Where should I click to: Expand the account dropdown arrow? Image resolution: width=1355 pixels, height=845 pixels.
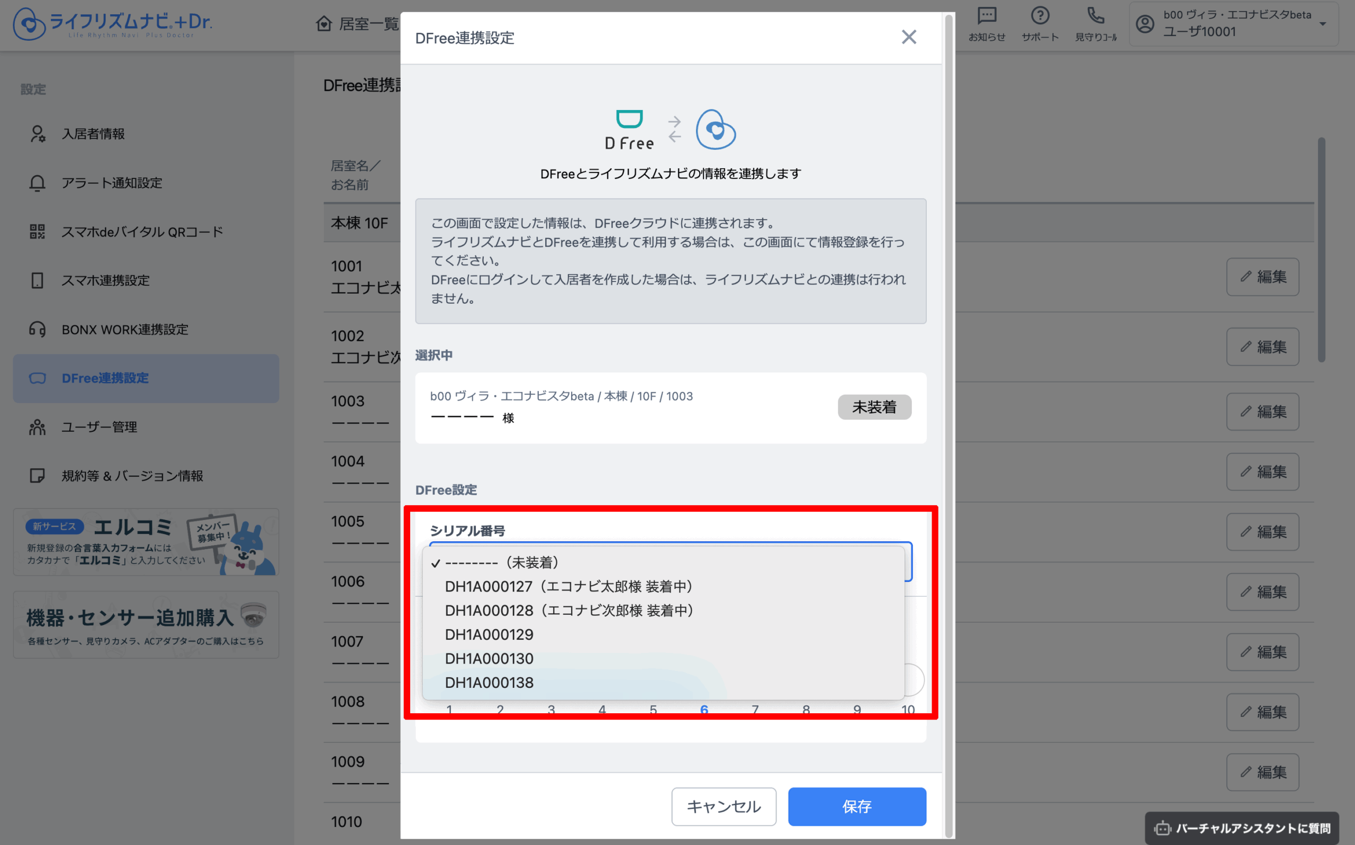click(1323, 24)
